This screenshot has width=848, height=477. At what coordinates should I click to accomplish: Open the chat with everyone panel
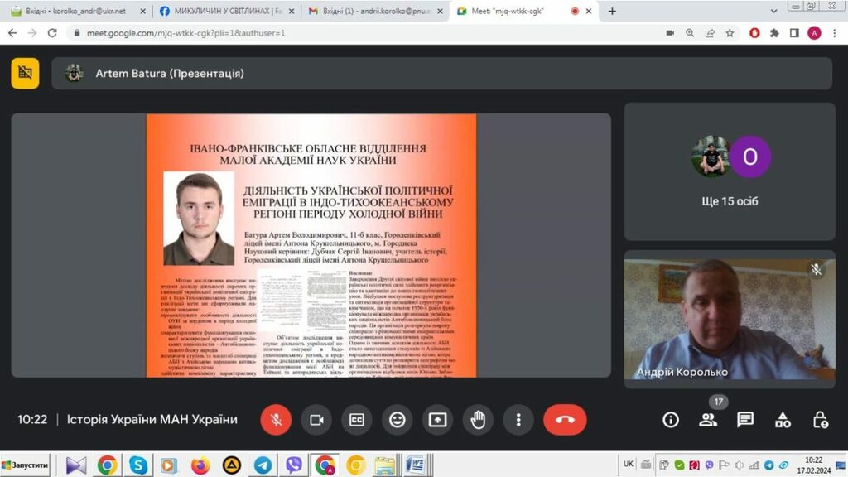click(x=745, y=420)
